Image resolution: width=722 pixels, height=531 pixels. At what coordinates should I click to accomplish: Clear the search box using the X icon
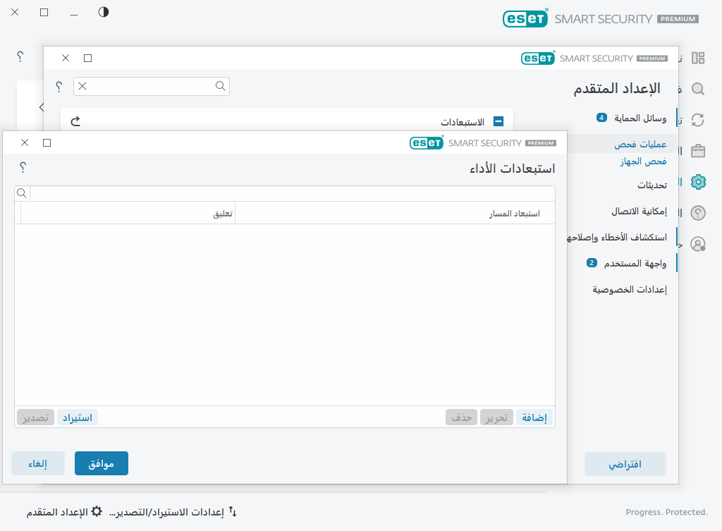point(84,85)
